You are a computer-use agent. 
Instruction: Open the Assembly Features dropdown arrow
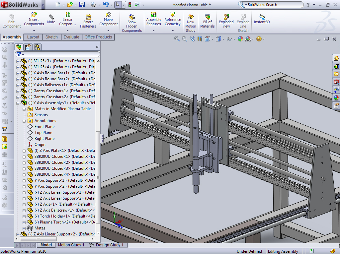pyautogui.click(x=153, y=31)
